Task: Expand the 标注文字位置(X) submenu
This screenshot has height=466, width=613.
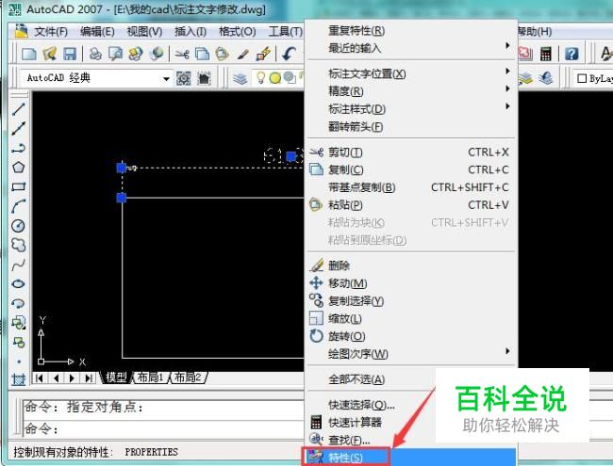Action: pyautogui.click(x=412, y=73)
